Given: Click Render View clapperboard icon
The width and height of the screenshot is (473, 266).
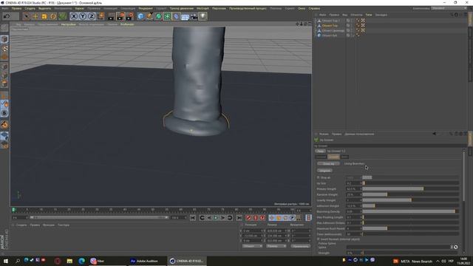Looking at the screenshot, I should click(112, 16).
